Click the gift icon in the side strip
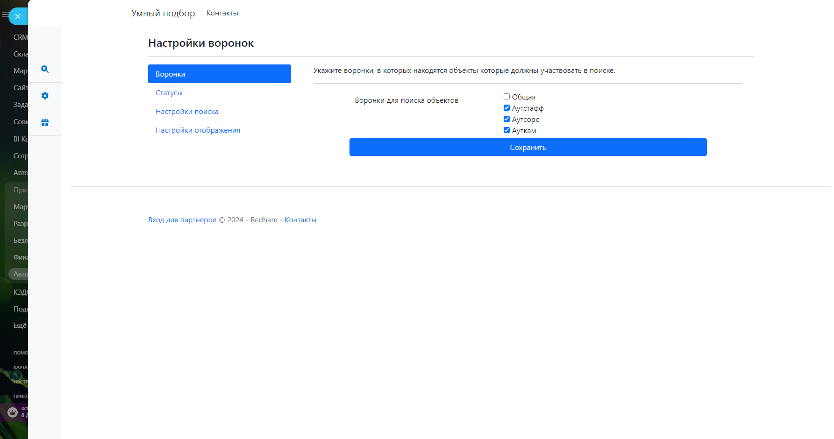834x439 pixels. (x=45, y=122)
